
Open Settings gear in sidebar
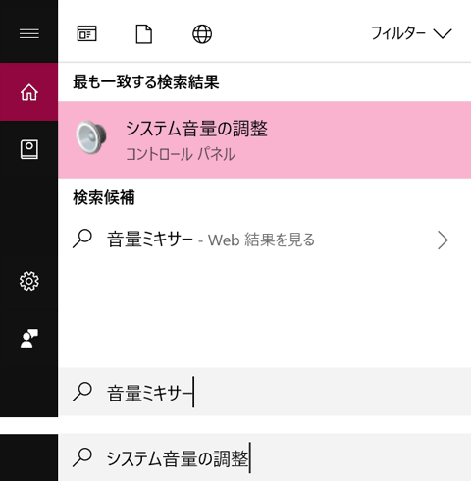coord(29,281)
